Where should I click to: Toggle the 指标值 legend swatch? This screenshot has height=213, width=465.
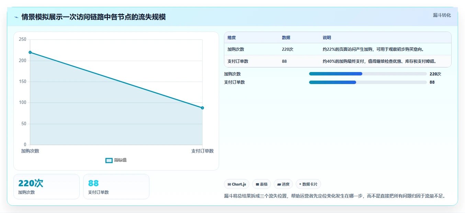tap(109, 161)
